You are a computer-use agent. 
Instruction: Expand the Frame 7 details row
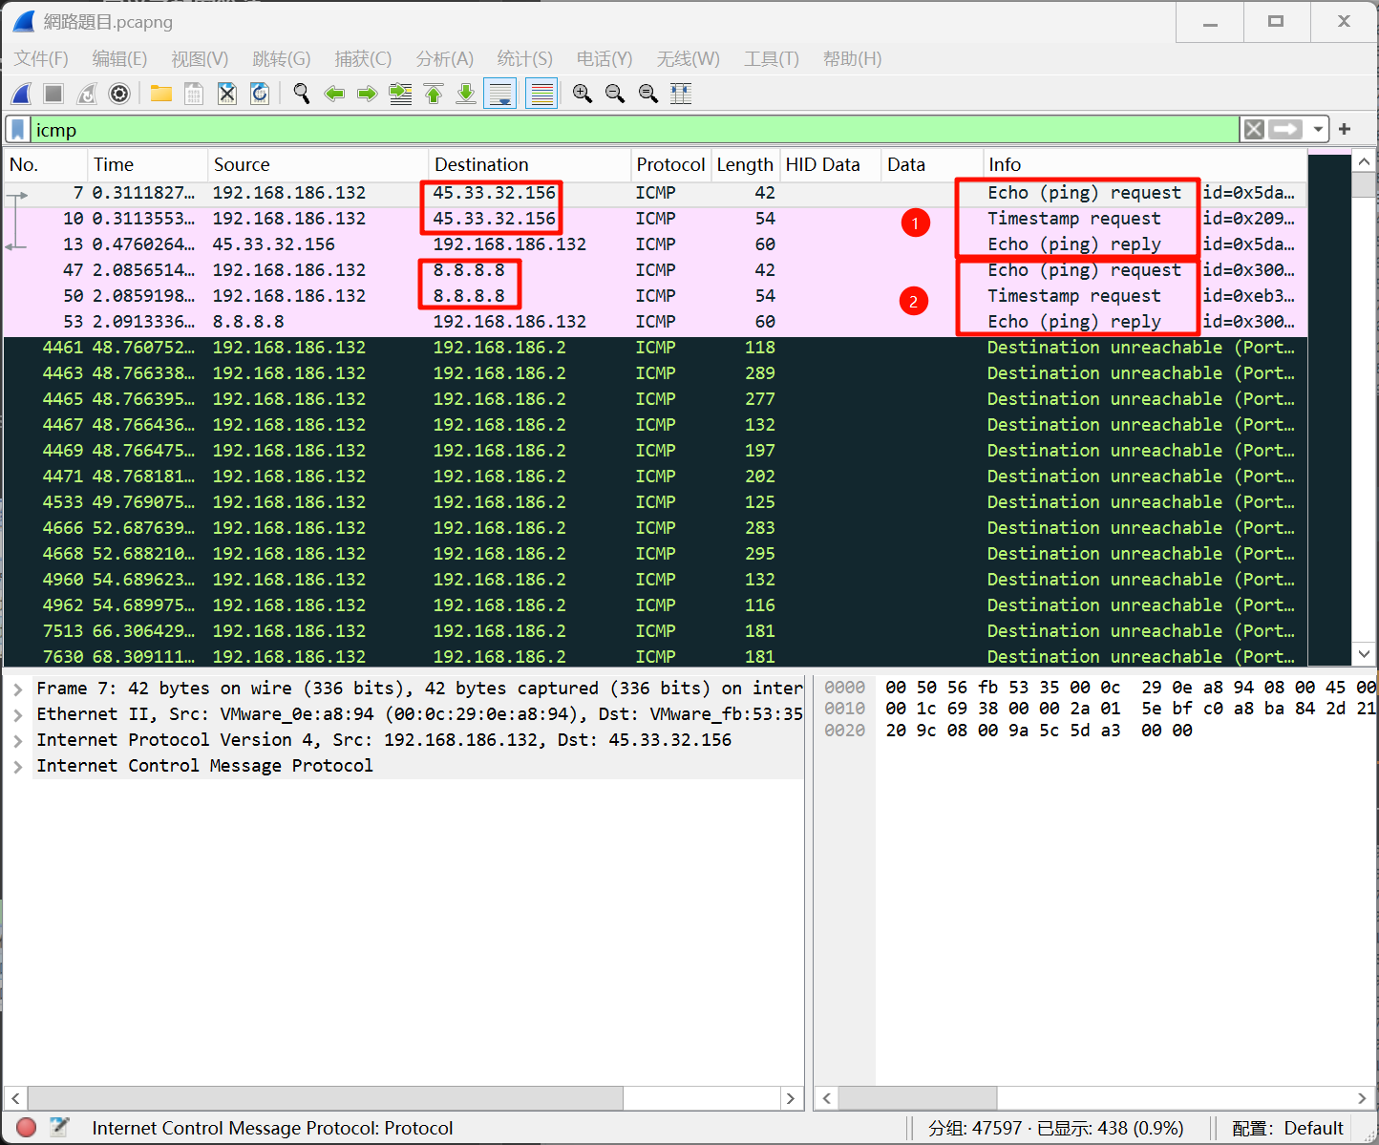18,689
